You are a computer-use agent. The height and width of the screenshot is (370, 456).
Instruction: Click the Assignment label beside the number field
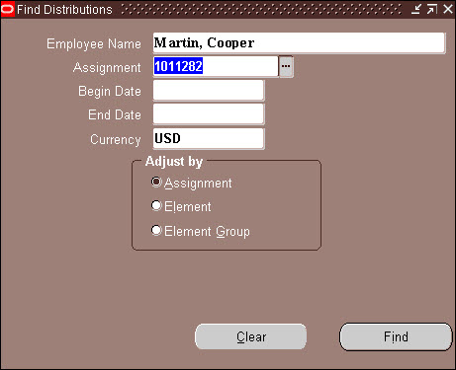click(x=107, y=68)
